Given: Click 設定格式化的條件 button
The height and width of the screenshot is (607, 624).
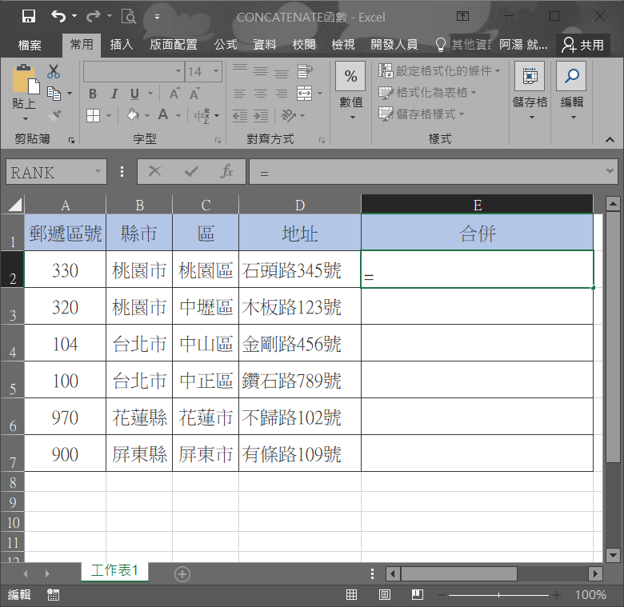Looking at the screenshot, I should click(440, 71).
